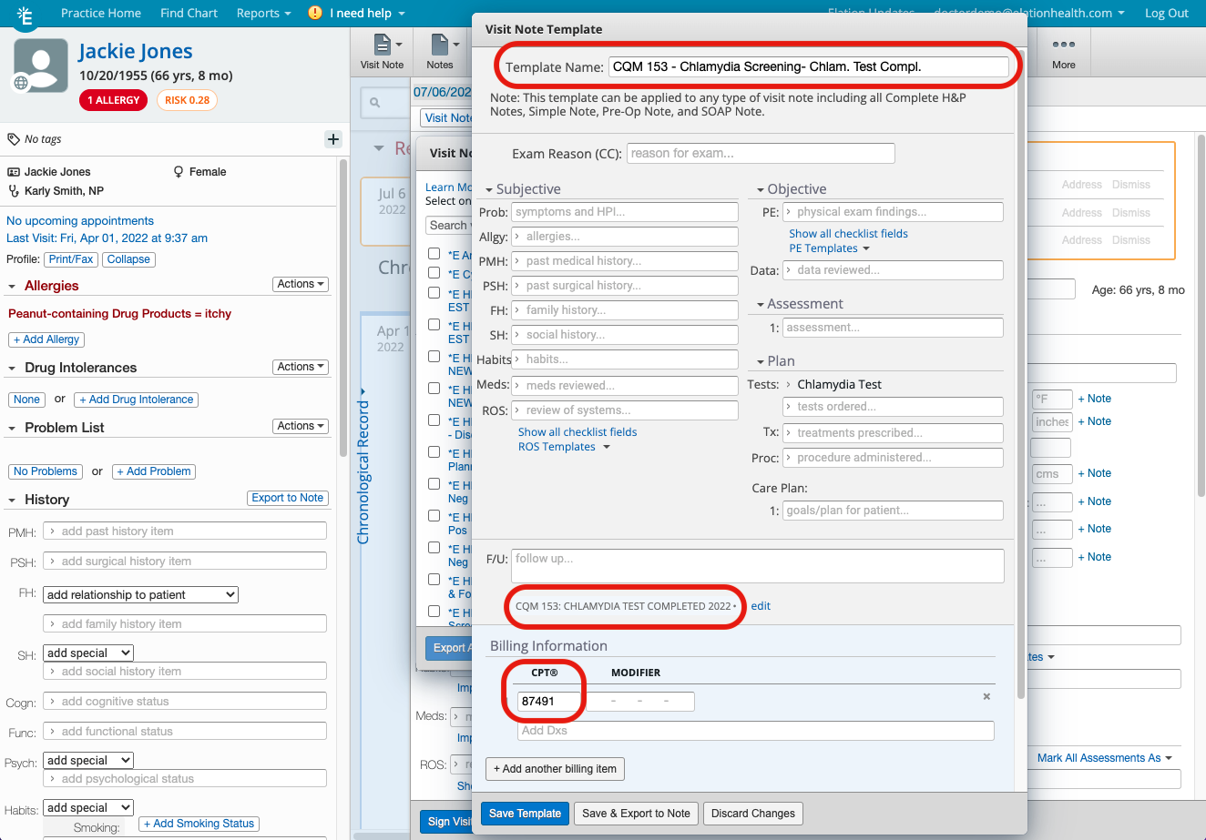Click tests ordered field
Viewport: 1206px width, 840px height.
(x=894, y=407)
